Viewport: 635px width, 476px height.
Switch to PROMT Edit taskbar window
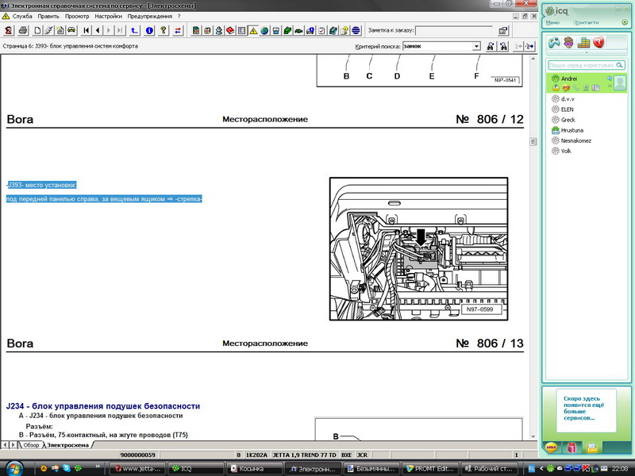pyautogui.click(x=430, y=469)
